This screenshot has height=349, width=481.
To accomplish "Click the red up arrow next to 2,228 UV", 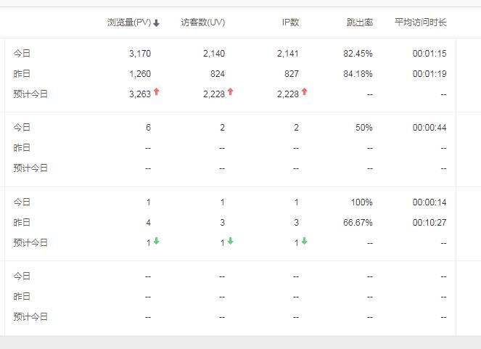I will [231, 91].
